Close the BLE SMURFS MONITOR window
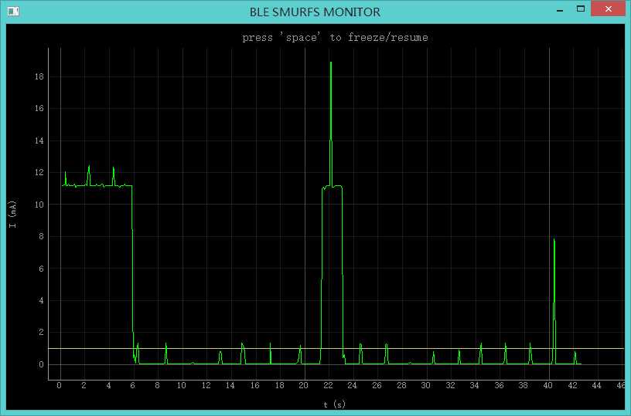This screenshot has height=416, width=631. point(608,8)
